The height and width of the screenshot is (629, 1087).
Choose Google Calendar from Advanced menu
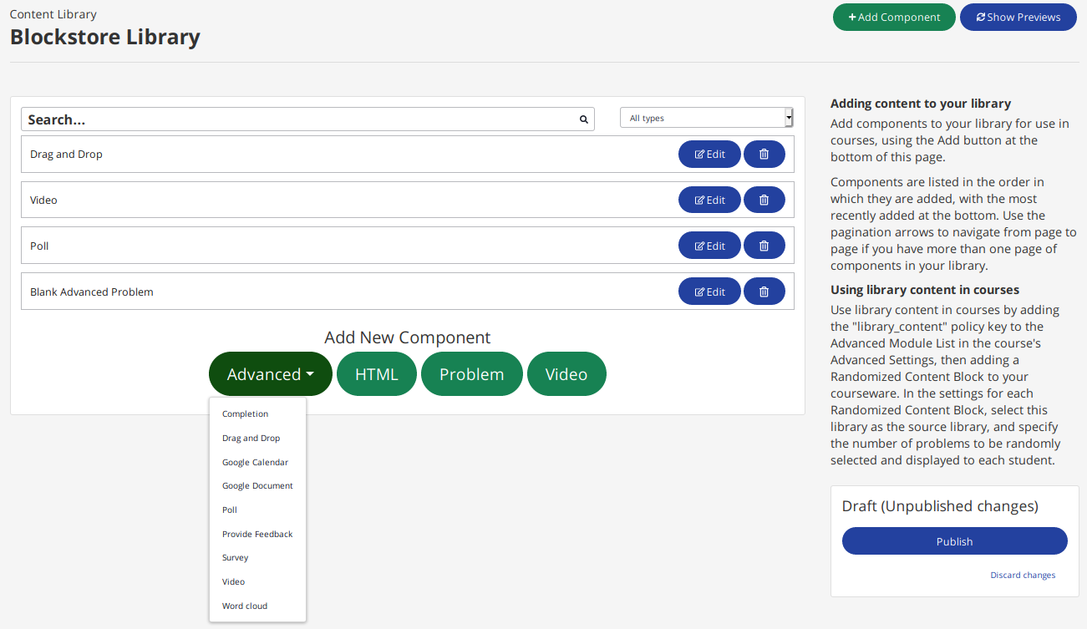(x=255, y=462)
